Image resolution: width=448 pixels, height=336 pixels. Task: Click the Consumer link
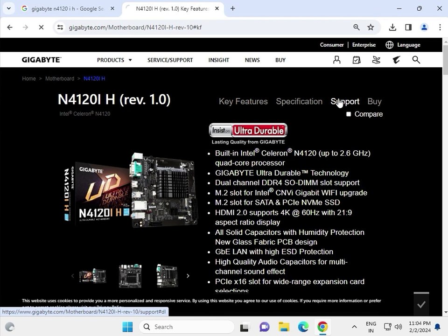[332, 45]
